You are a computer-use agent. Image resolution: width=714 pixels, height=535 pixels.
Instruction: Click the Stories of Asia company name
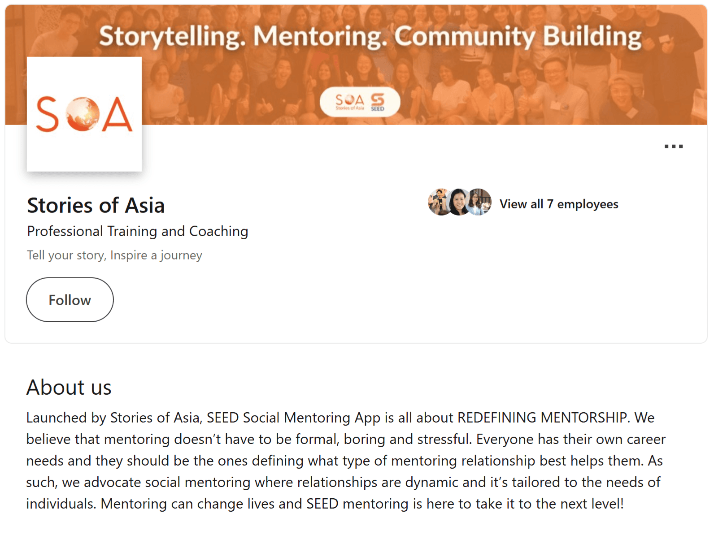(96, 206)
